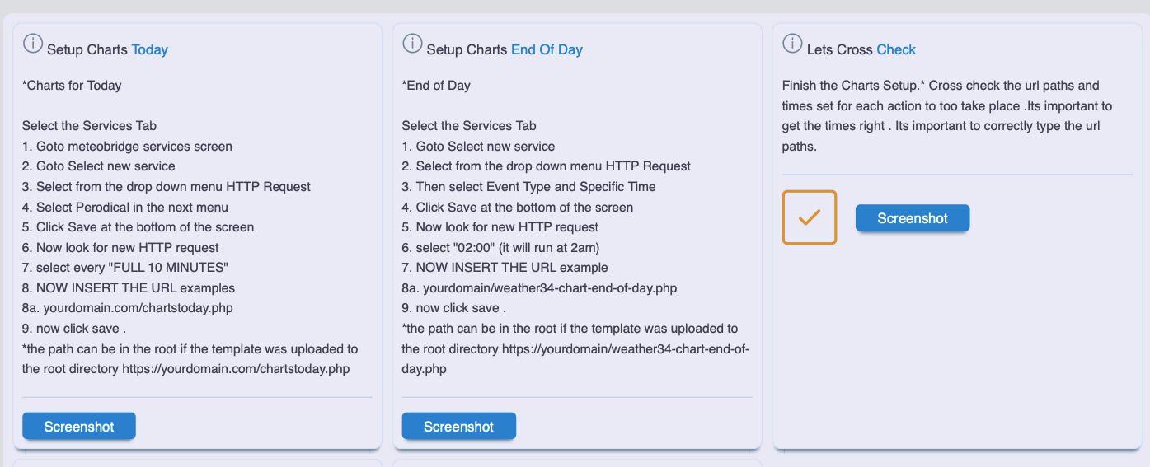Image resolution: width=1150 pixels, height=467 pixels.
Task: Click "Then select Event Type and Specific Time"
Action: [x=528, y=186]
